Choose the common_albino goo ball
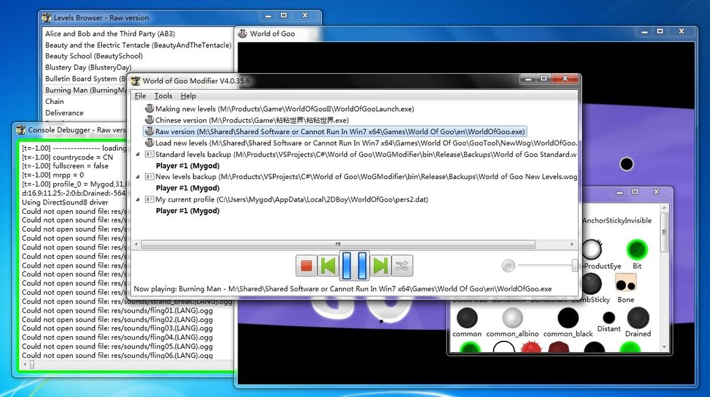 512,318
